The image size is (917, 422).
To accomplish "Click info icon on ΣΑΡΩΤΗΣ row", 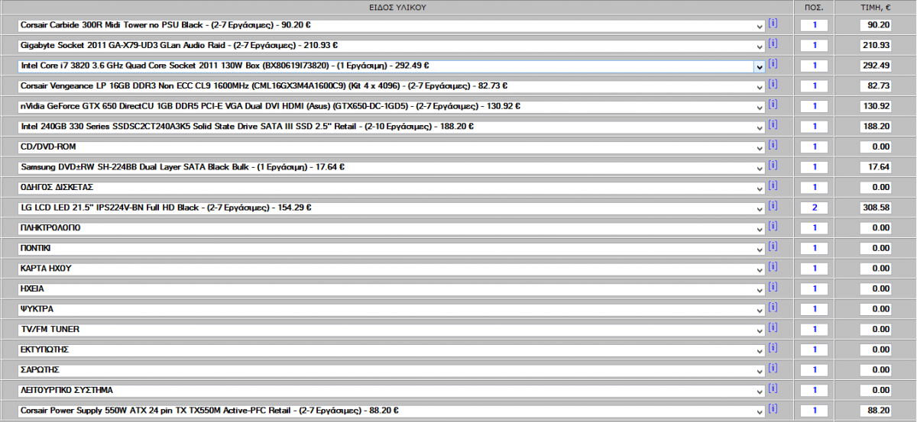I will [x=773, y=368].
